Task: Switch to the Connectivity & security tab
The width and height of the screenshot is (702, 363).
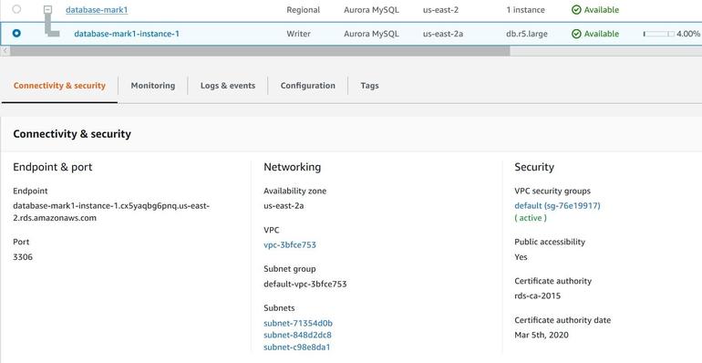Action: (59, 86)
